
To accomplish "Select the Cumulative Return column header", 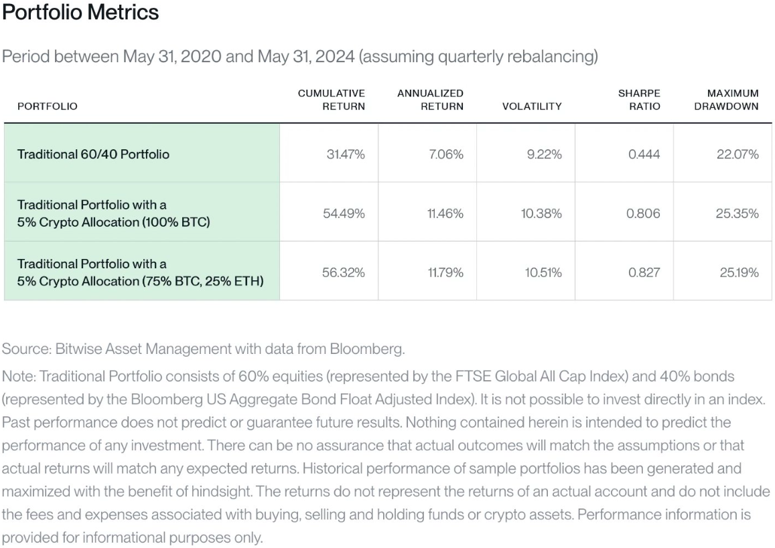I will pyautogui.click(x=331, y=100).
